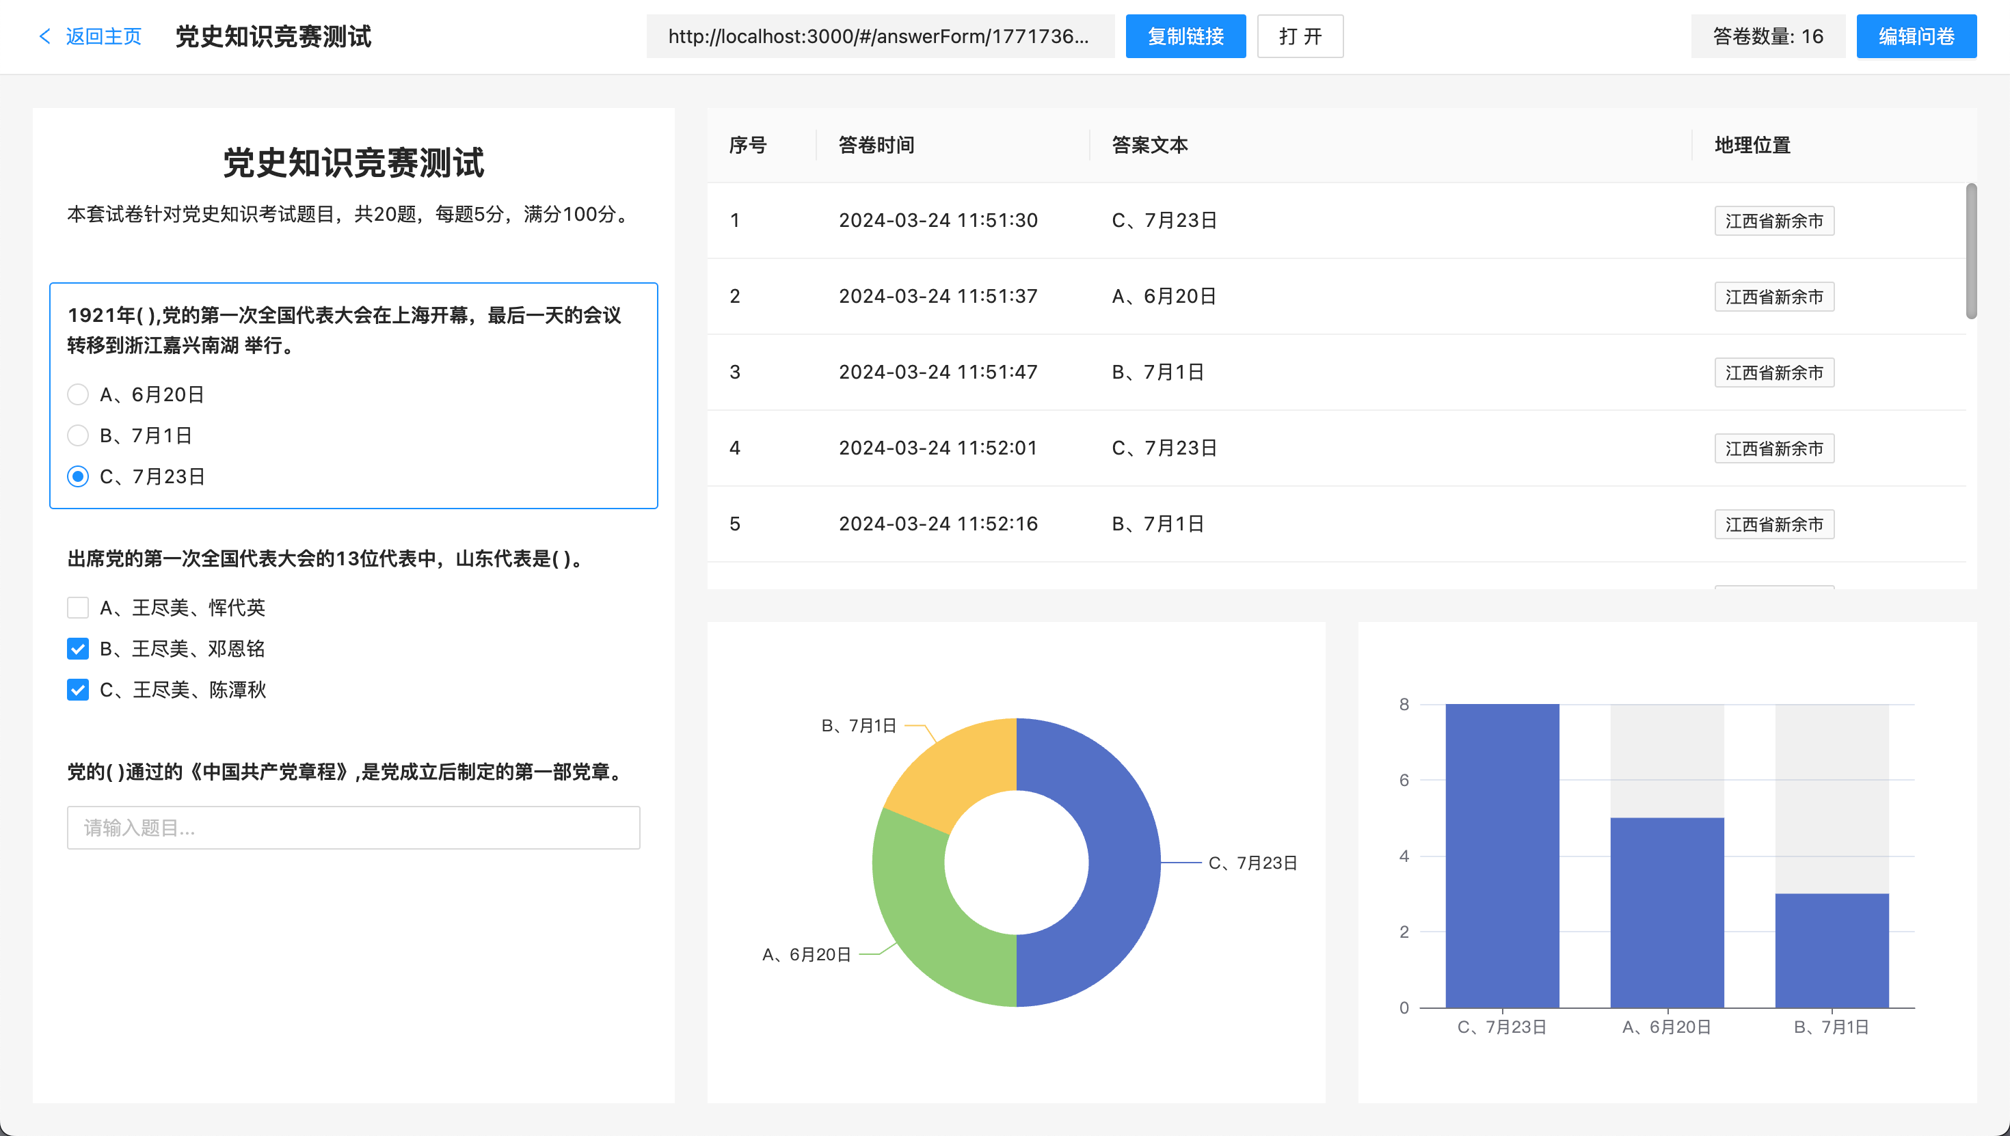Image resolution: width=2010 pixels, height=1136 pixels.
Task: Uncheck the box C、王尽美、陈潭秋
Action: click(x=78, y=690)
